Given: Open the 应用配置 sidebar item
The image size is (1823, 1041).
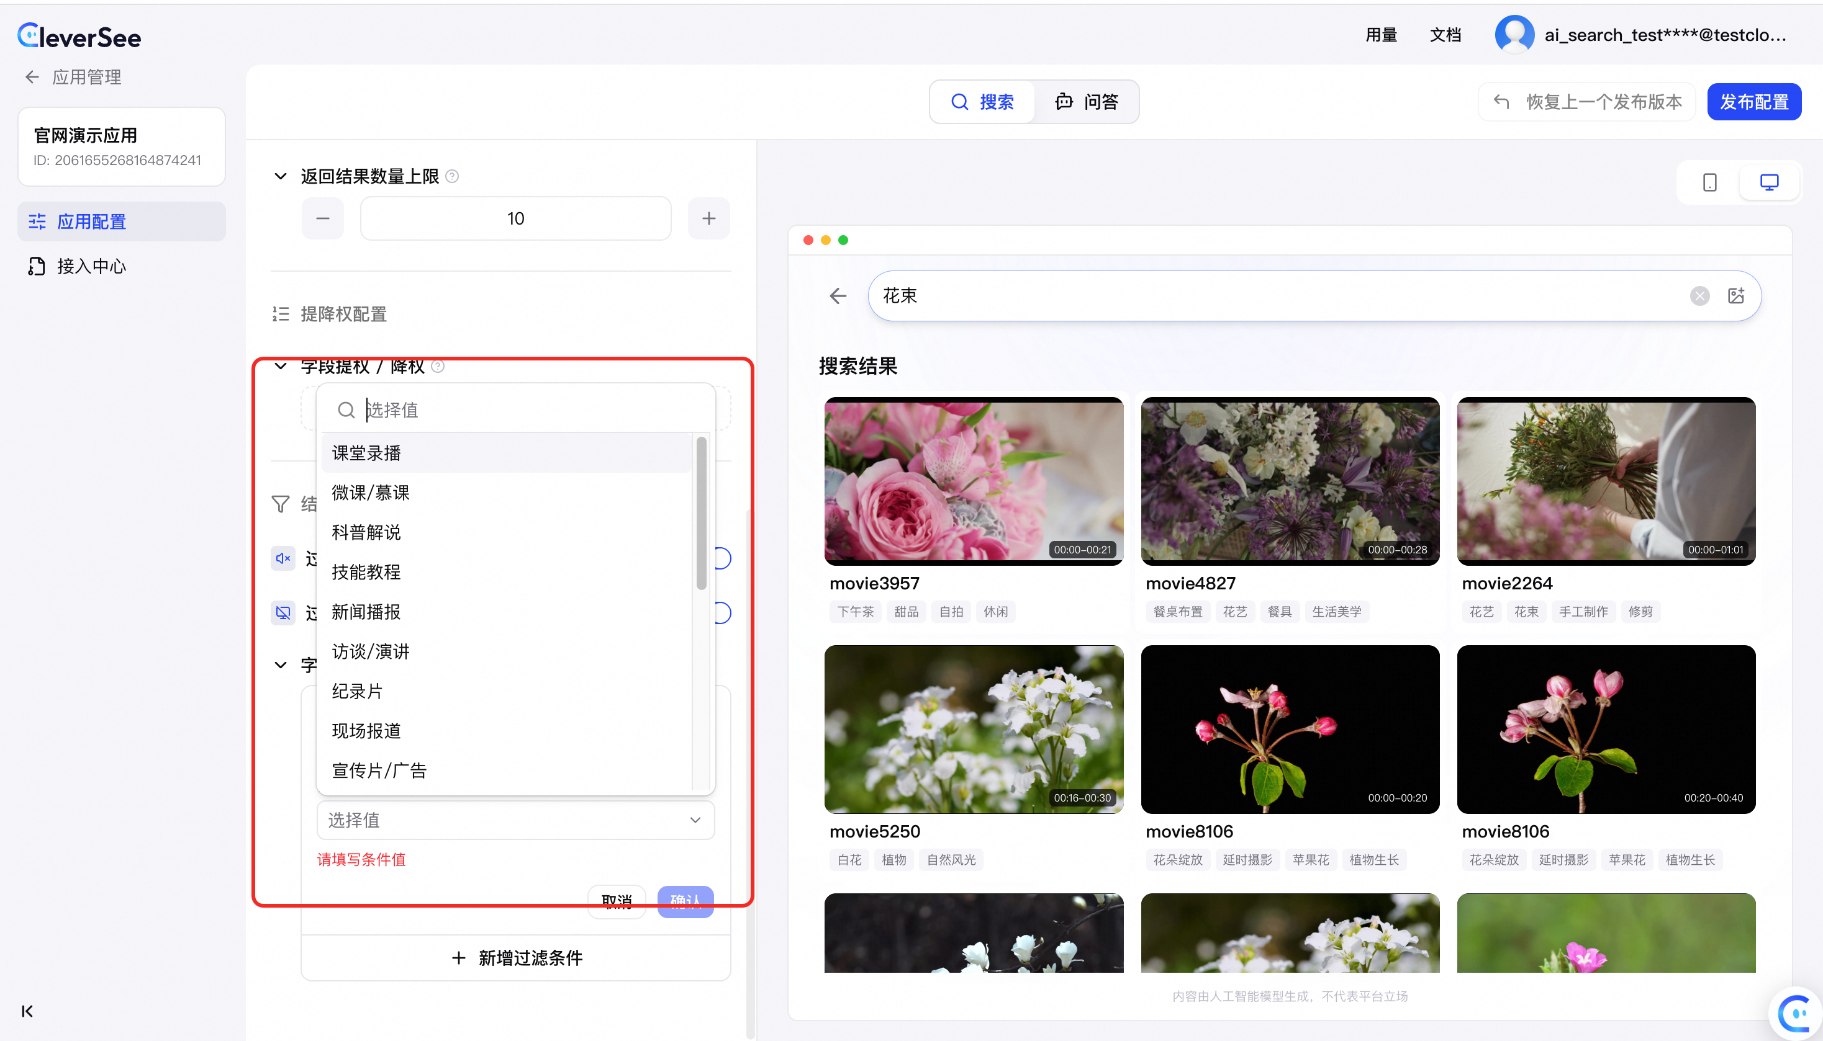Looking at the screenshot, I should pyautogui.click(x=122, y=221).
